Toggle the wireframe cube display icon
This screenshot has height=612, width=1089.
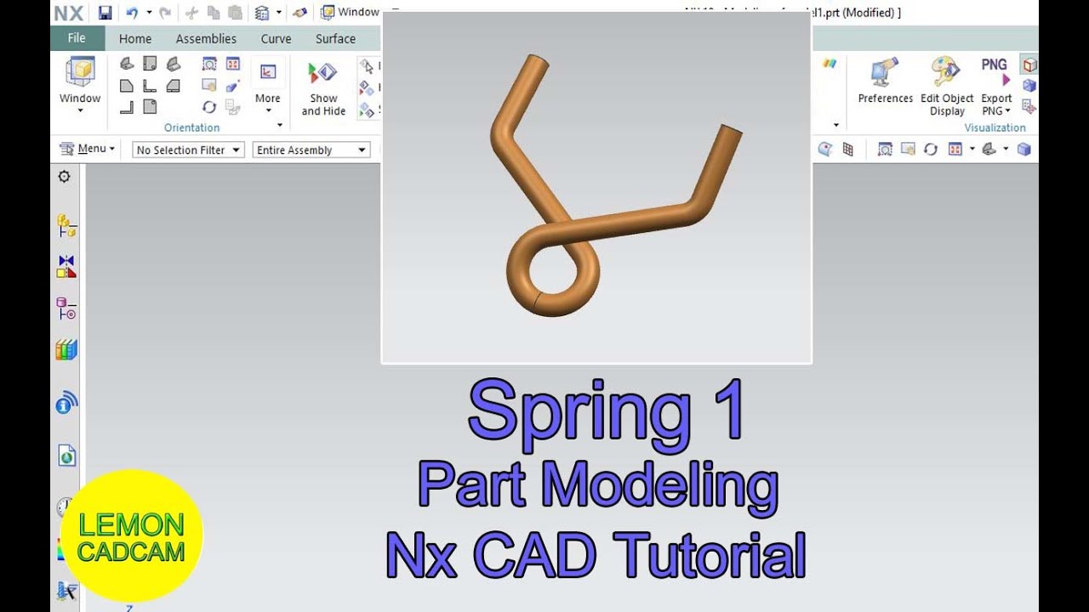click(1029, 65)
